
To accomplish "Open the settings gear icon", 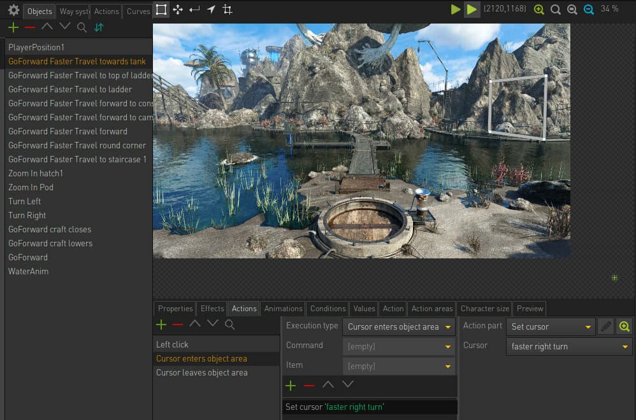I will [13, 10].
